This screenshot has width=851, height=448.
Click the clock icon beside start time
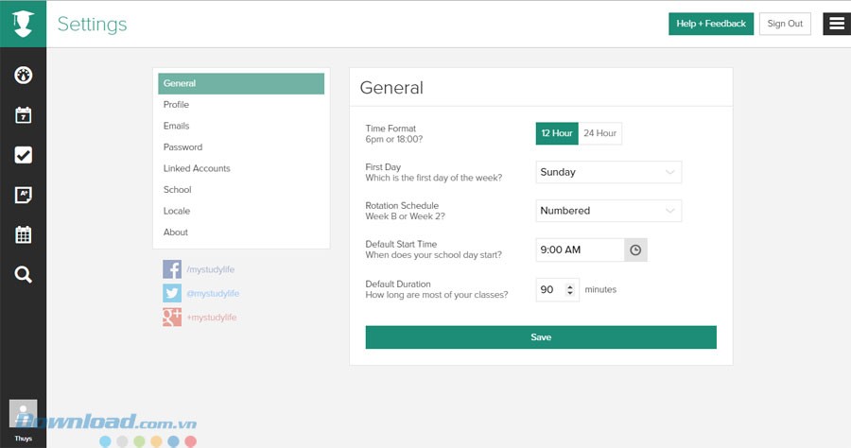pyautogui.click(x=635, y=250)
